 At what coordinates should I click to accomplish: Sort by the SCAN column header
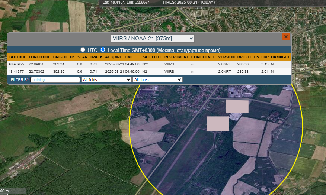[x=82, y=57]
